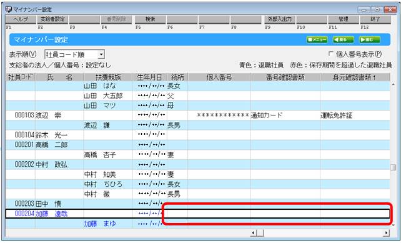Click the horizontal scrollbar right arrow
The image size is (401, 243).
(386, 233)
